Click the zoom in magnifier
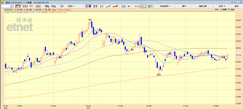 pyautogui.click(x=47, y=6)
